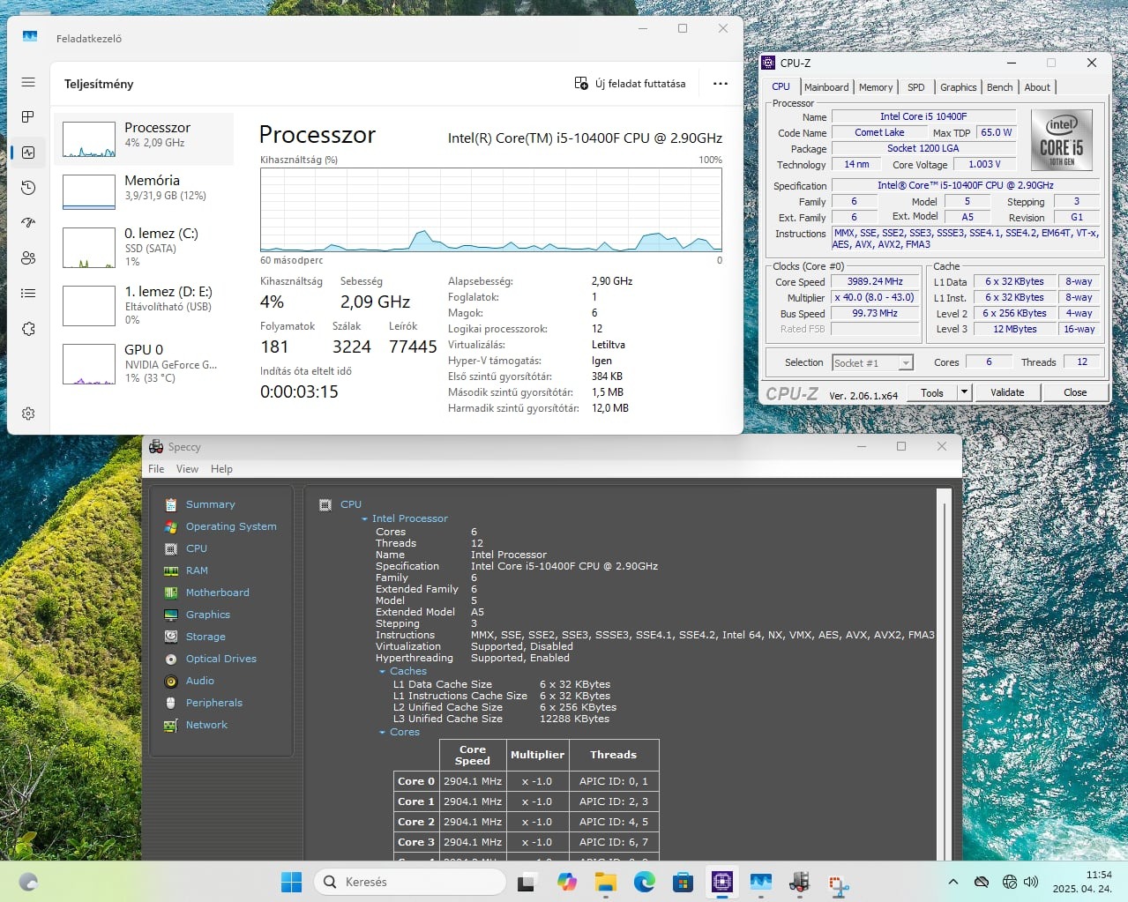This screenshot has width=1128, height=902.
Task: Open File menu in Speccy
Action: point(156,469)
